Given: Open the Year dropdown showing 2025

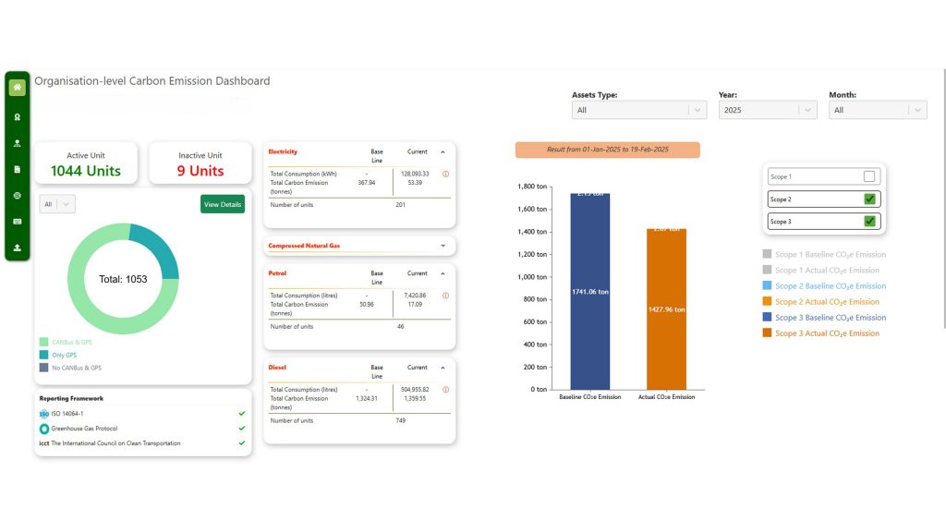Looking at the screenshot, I should [768, 109].
